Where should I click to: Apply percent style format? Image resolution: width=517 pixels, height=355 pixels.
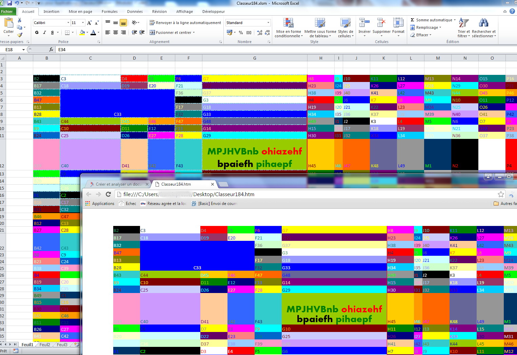point(241,33)
